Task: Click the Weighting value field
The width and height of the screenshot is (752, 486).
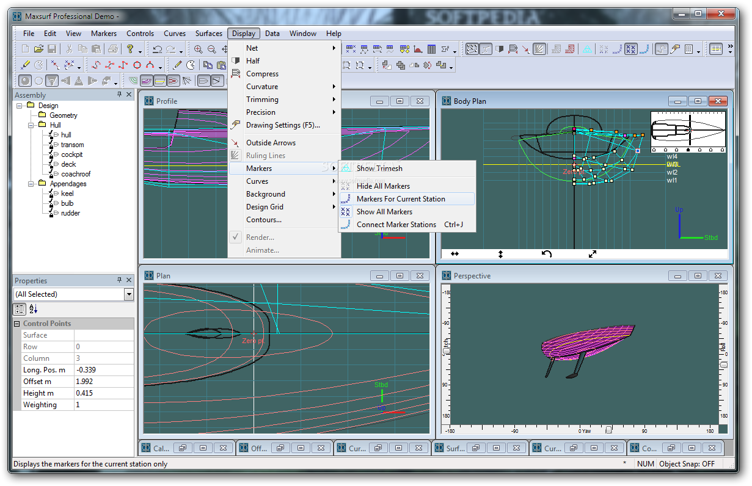Action: [104, 405]
